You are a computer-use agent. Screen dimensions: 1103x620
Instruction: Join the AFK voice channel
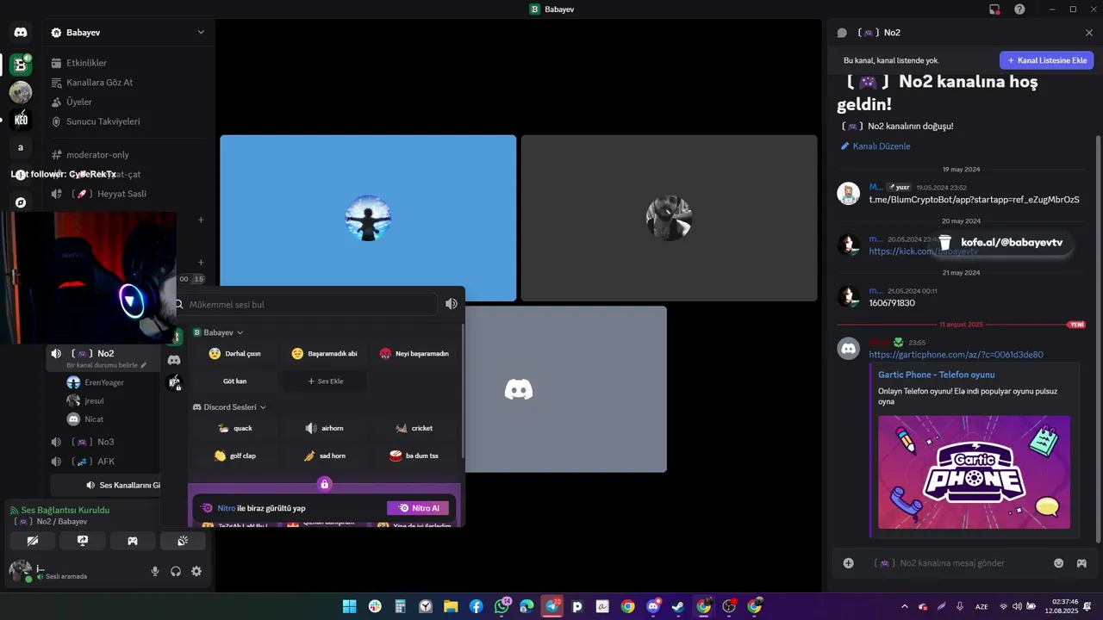pyautogui.click(x=105, y=462)
